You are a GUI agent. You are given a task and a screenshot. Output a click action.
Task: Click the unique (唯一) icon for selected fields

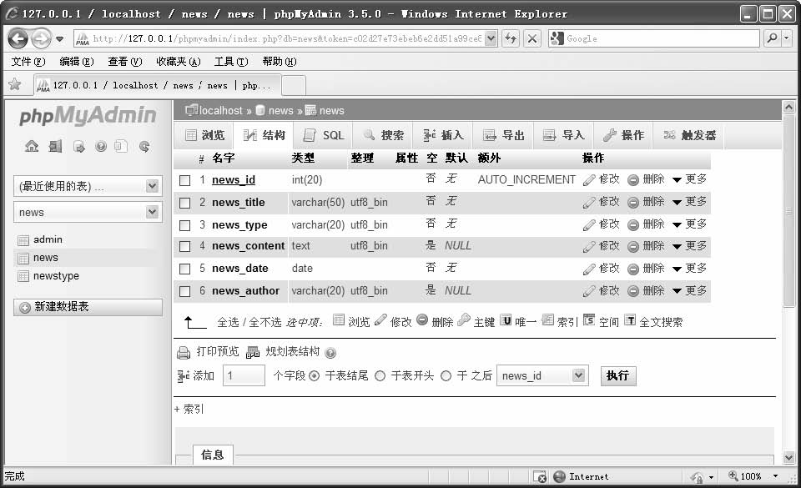tap(506, 320)
